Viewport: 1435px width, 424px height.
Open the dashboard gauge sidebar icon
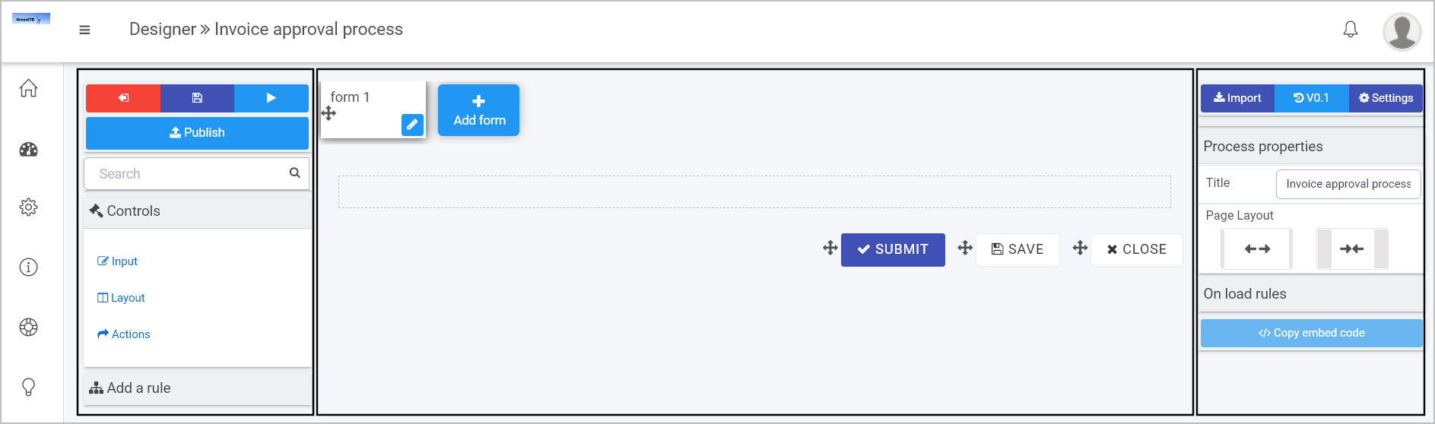[x=28, y=149]
